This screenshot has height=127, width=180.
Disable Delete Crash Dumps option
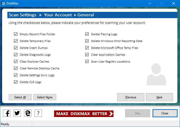coord(16,48)
